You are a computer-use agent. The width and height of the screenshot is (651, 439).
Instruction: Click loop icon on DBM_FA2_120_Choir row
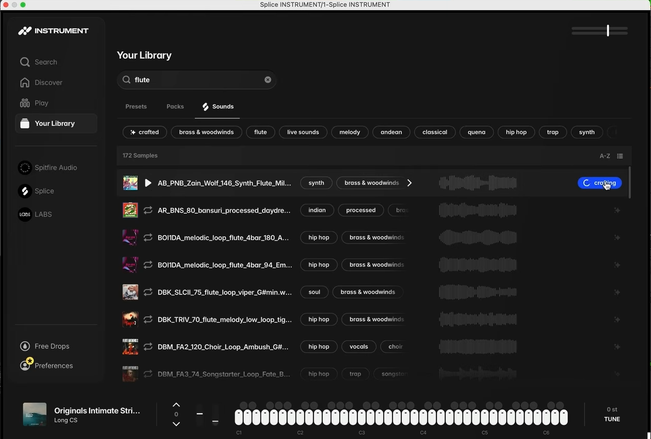[x=148, y=347]
